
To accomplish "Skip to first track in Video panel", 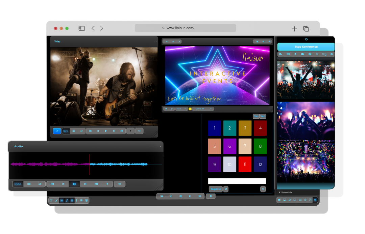I will (x=90, y=131).
